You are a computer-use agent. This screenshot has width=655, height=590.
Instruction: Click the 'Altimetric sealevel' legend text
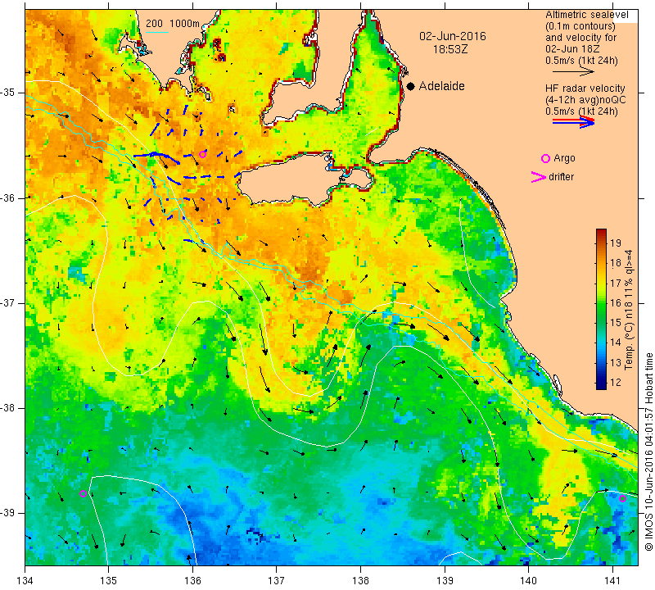(586, 15)
